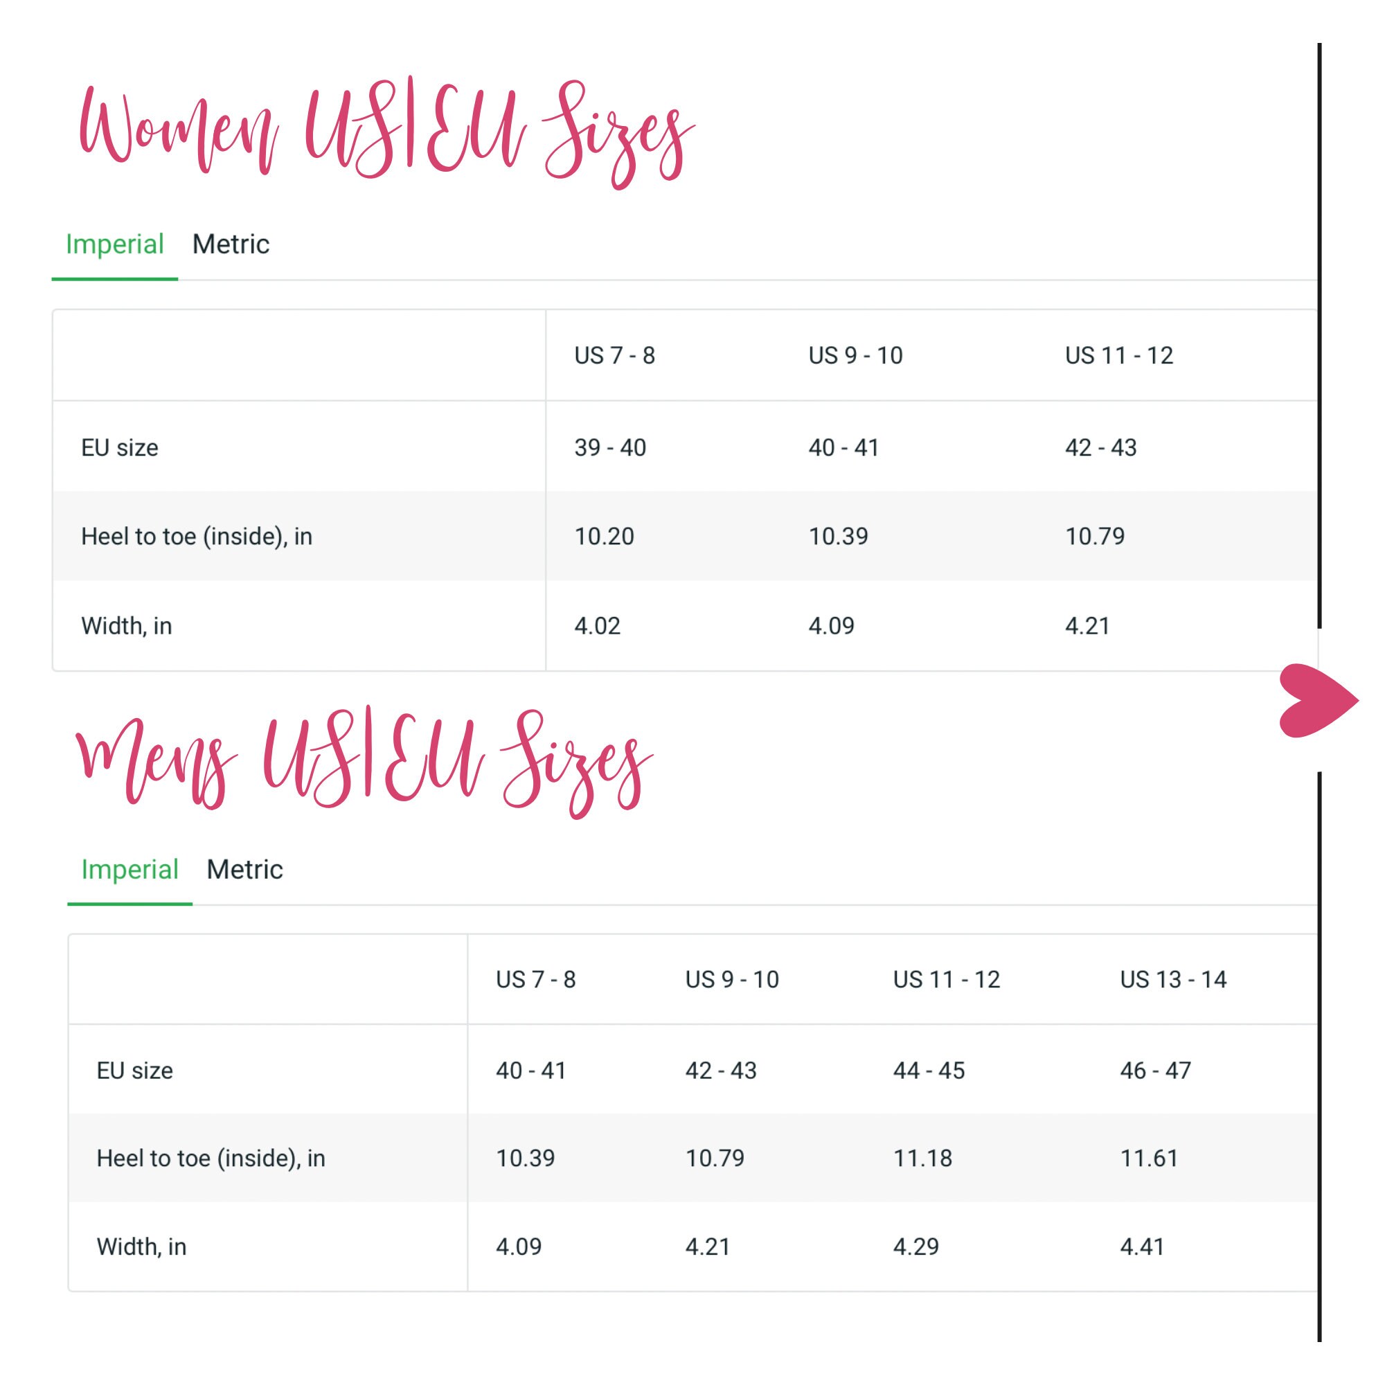Click men's Width, in row label
Viewport: 1385px width, 1385px height.
(141, 1246)
